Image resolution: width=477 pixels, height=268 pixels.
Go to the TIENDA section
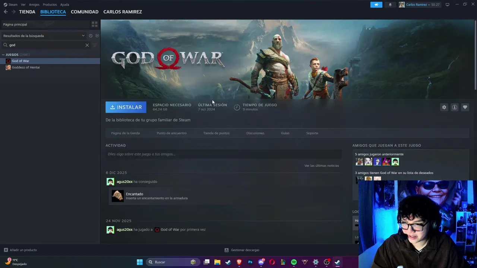click(27, 12)
